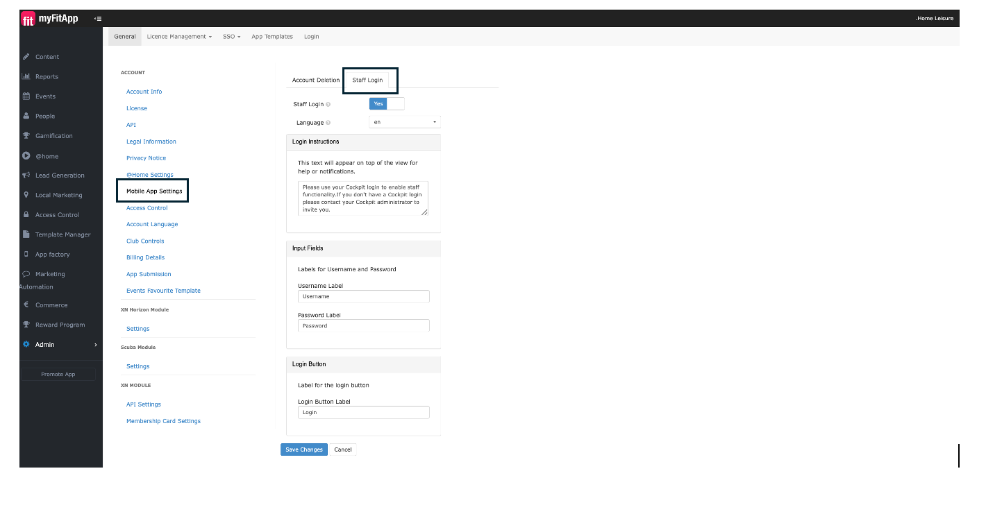The height and width of the screenshot is (505, 986).
Task: Click the Gamification trophy icon
Action: pyautogui.click(x=26, y=136)
